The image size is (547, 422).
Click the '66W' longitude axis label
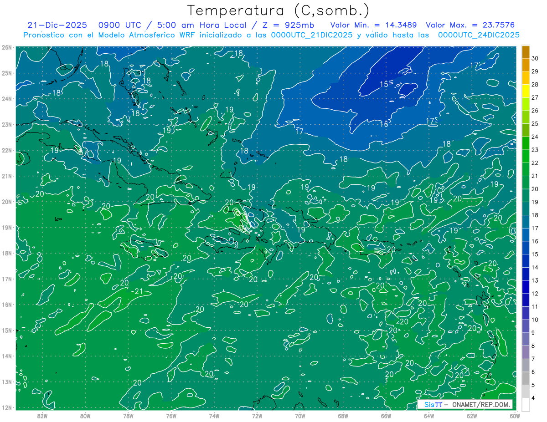[386, 416]
